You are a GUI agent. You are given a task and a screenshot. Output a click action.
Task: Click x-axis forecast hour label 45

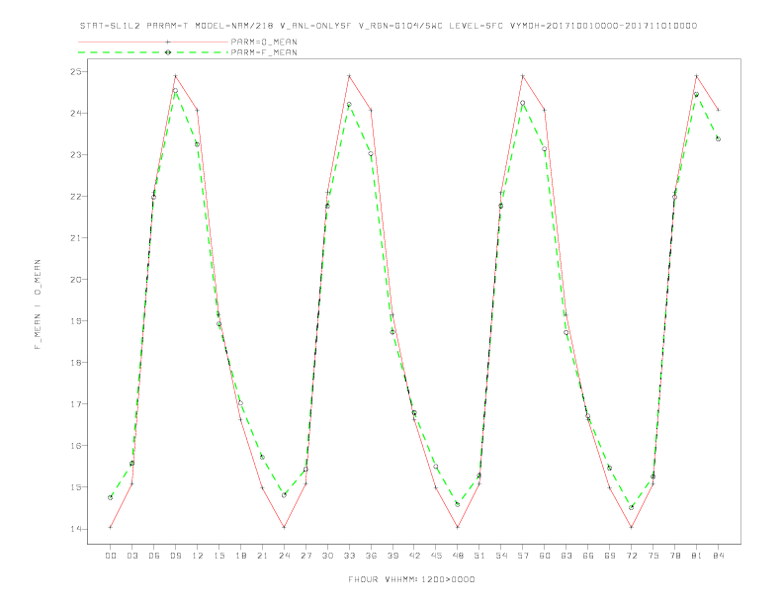[436, 556]
